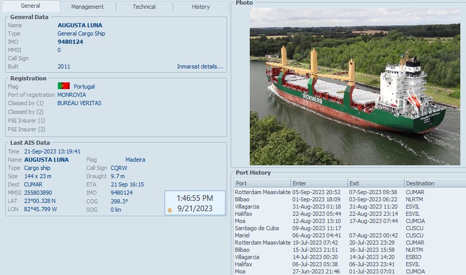466x275 pixels.
Task: Select the Moa 27-Jun-2023 row
Action: point(350,271)
